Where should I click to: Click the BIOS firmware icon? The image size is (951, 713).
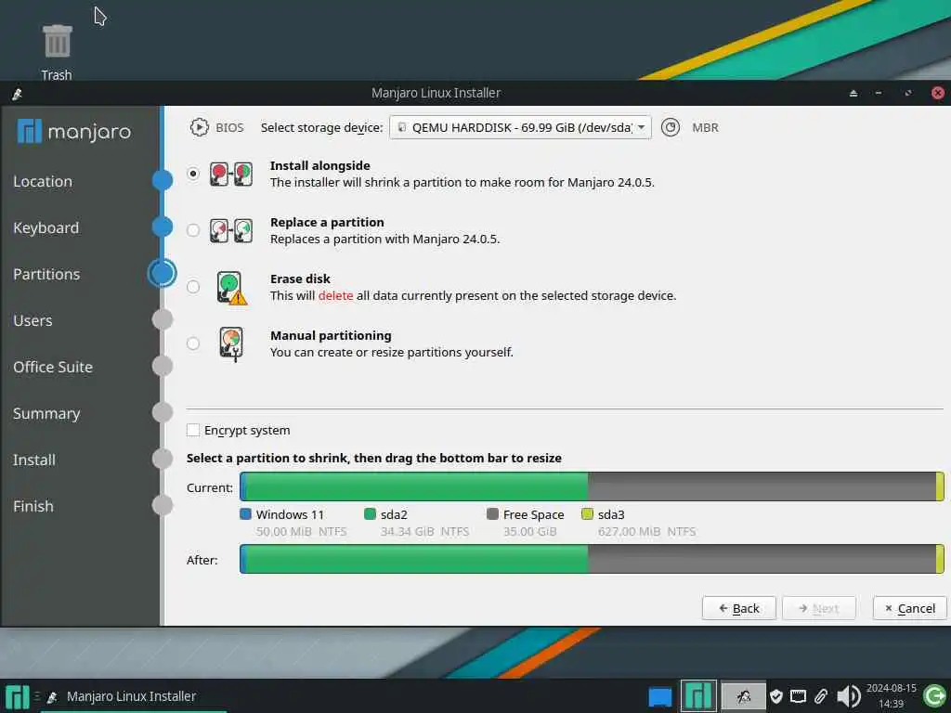pos(199,127)
